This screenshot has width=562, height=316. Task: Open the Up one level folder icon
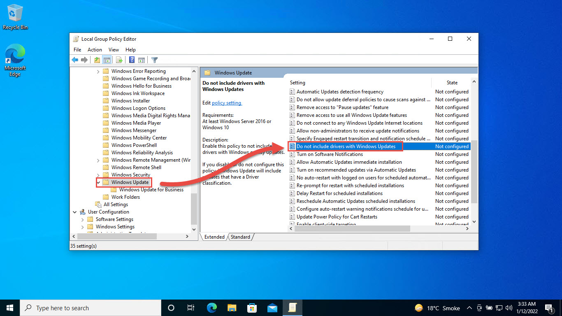pos(97,60)
